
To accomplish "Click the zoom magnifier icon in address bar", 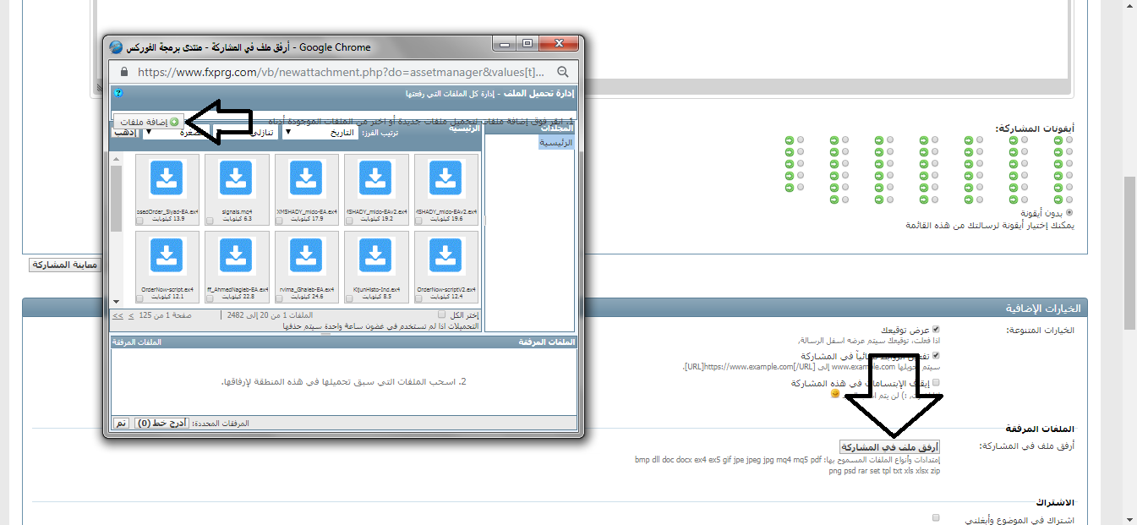I will coord(562,72).
